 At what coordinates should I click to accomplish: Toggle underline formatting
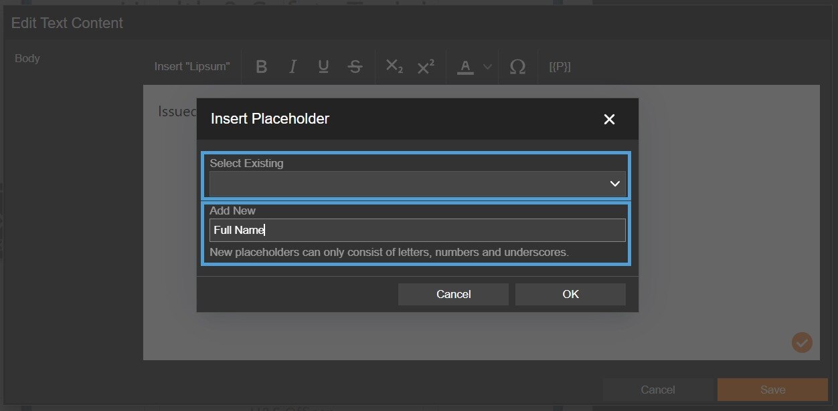(x=323, y=67)
